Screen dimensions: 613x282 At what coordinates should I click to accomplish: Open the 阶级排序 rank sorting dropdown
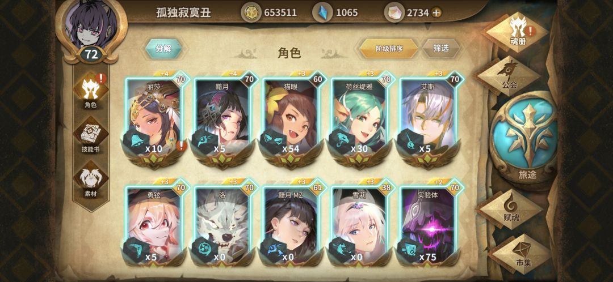point(389,48)
